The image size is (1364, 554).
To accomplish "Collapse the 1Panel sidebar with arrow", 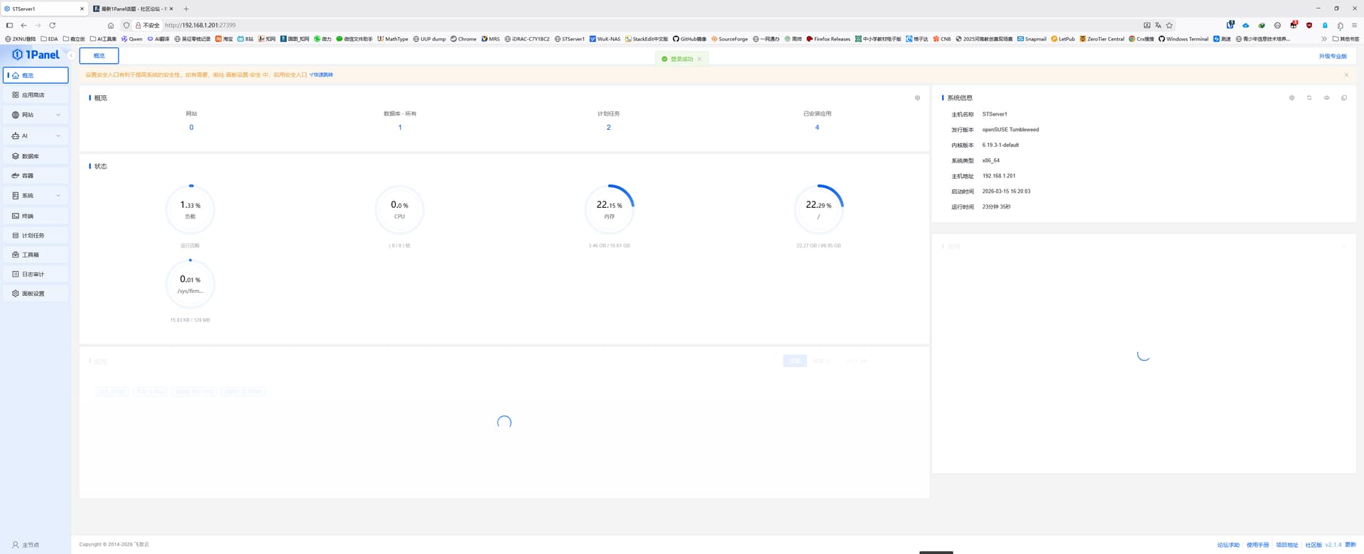I will point(71,55).
